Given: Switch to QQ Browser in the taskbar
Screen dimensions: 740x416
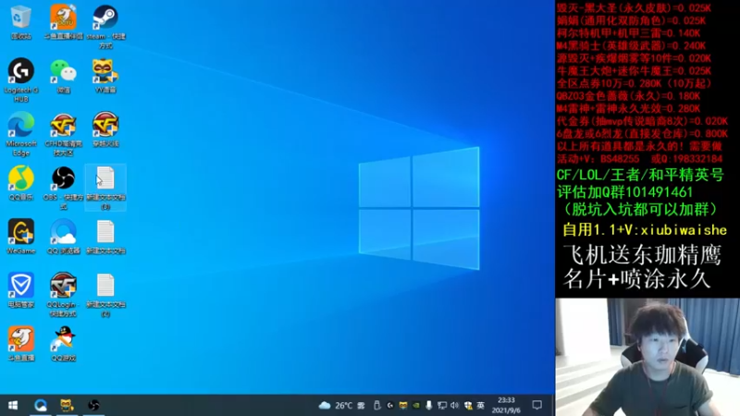Looking at the screenshot, I should click(41, 405).
